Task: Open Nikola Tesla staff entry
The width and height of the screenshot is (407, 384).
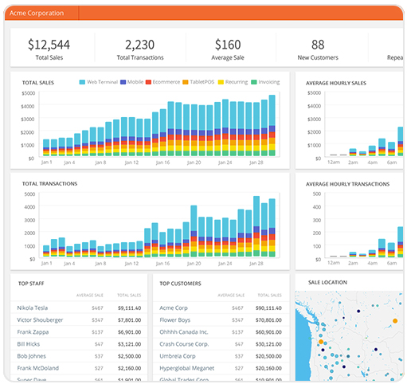Action: click(33, 308)
